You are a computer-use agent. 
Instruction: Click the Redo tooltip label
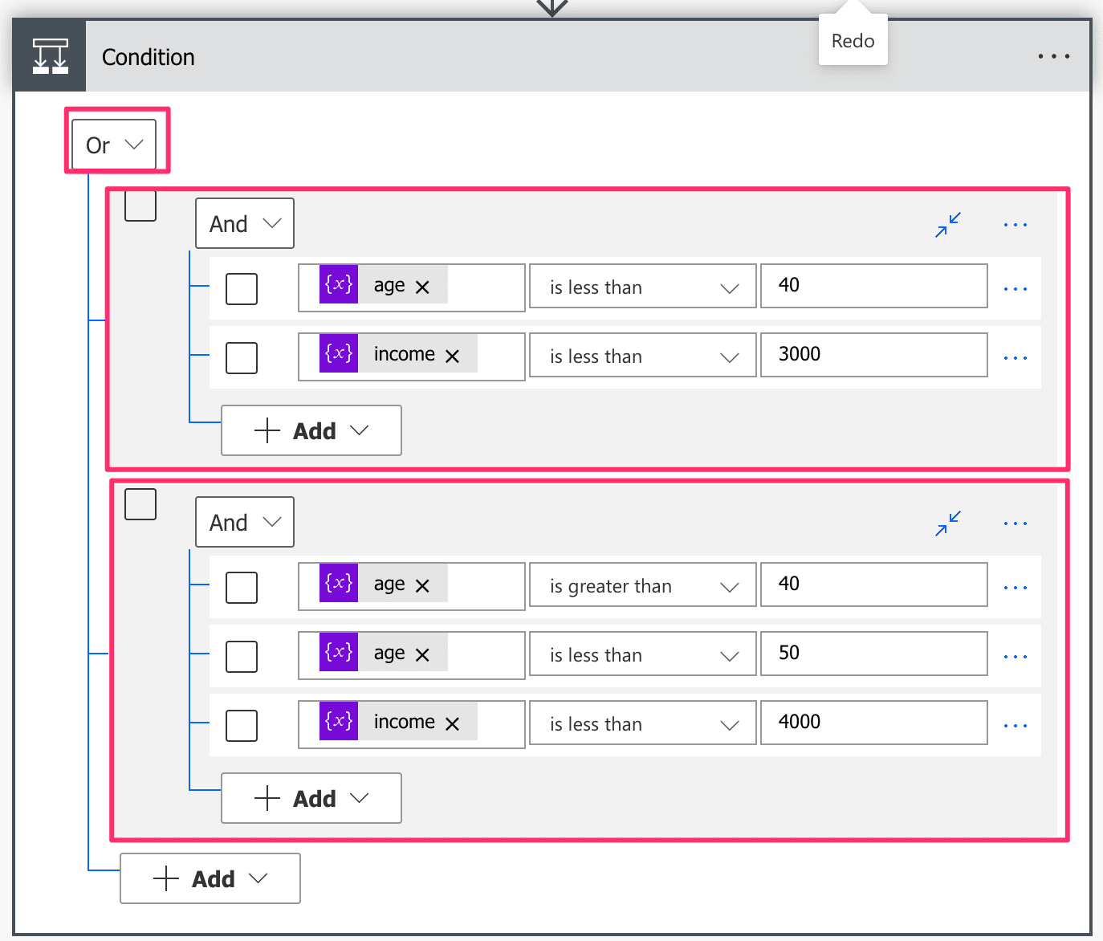click(x=853, y=41)
